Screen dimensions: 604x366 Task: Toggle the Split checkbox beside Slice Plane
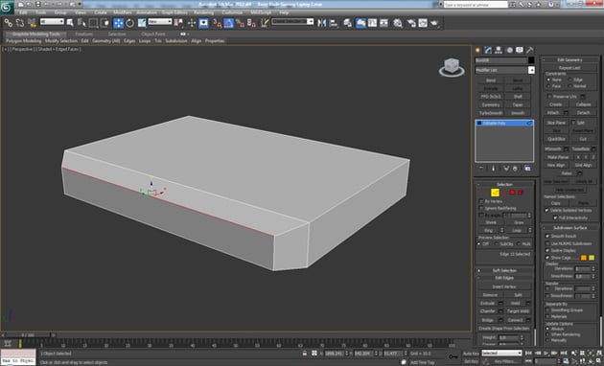pyautogui.click(x=573, y=123)
